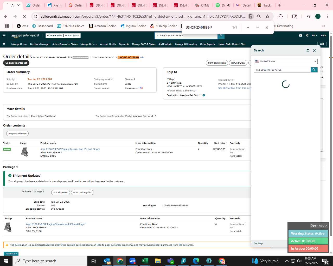Click the Help link in the header
The width and height of the screenshot is (333, 266).
(x=323, y=36)
